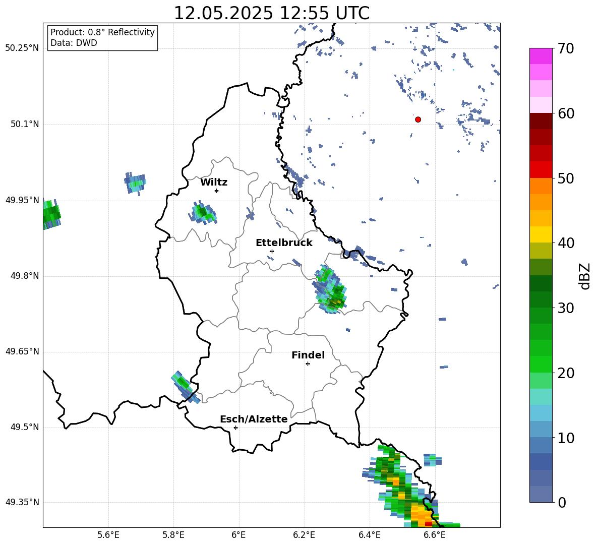The width and height of the screenshot is (597, 545).
Task: Click the colorbar tick label 60
Action: point(565,113)
